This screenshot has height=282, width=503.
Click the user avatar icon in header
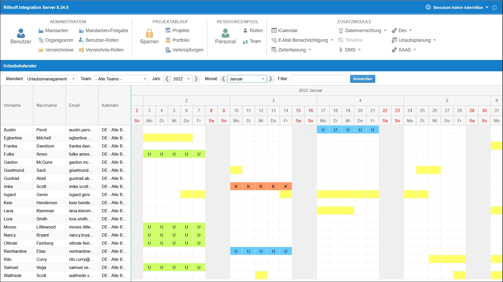point(428,7)
